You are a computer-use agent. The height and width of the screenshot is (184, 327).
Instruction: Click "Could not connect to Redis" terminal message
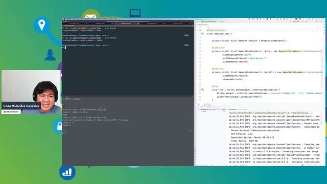click(x=96, y=120)
